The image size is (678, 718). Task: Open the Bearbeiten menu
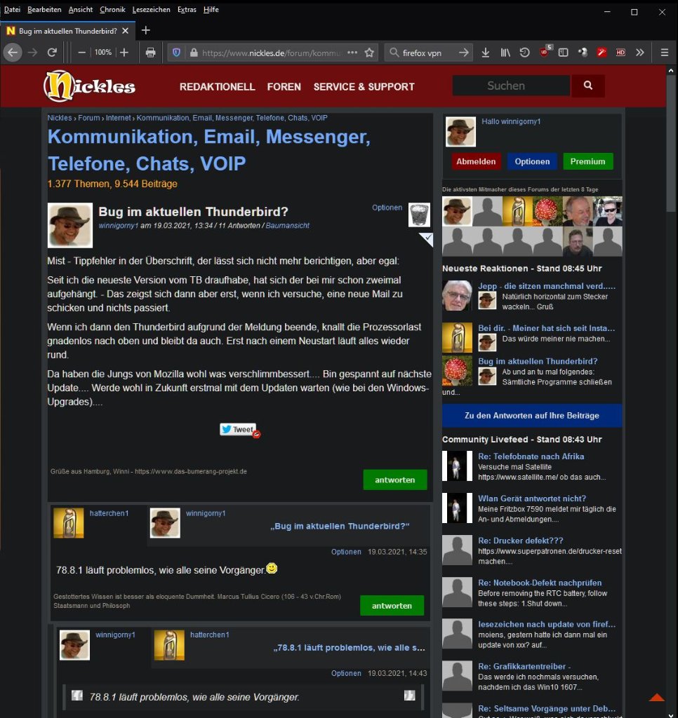[44, 9]
